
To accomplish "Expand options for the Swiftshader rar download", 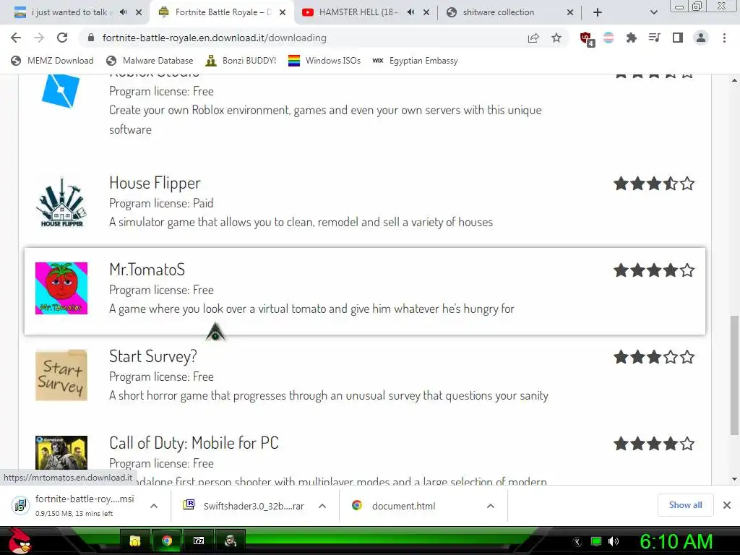I will tap(322, 506).
